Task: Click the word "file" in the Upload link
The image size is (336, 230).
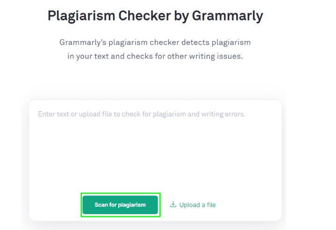Action: pos(210,205)
